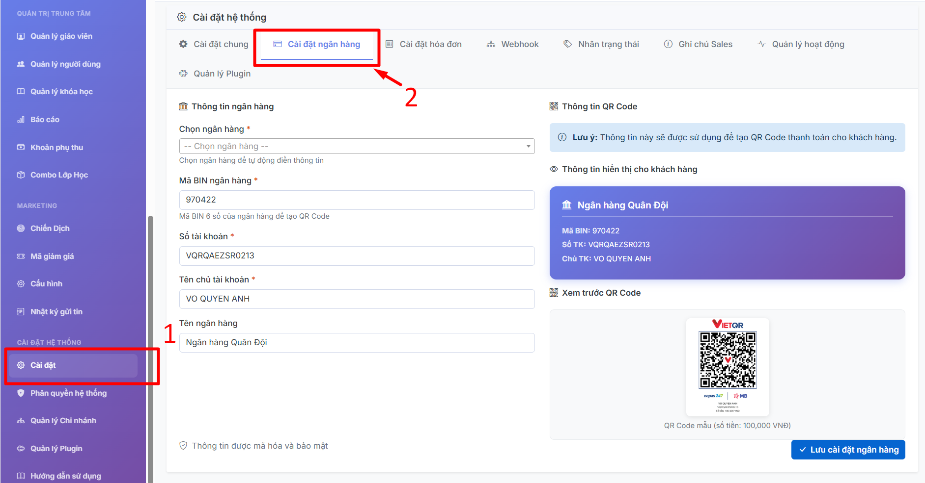Image resolution: width=925 pixels, height=483 pixels.
Task: Switch to the Cài đặt hóa đơn tab
Action: [423, 44]
